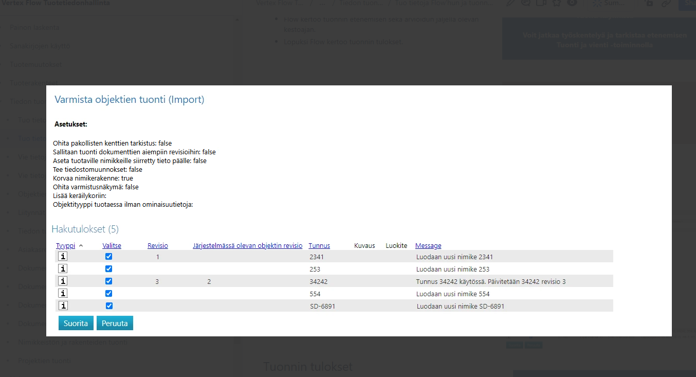Cancel the import with Peruuta

[115, 324]
